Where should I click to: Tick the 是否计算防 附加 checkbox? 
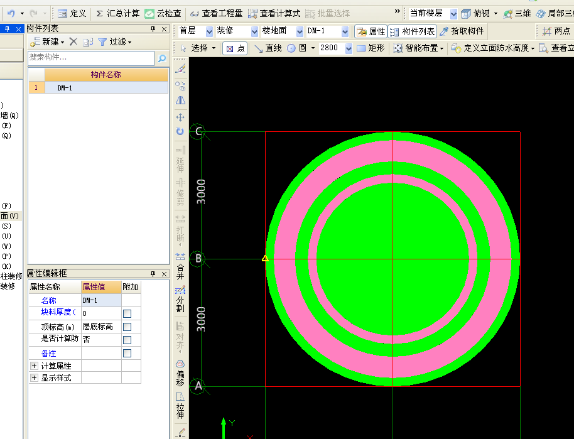click(127, 340)
